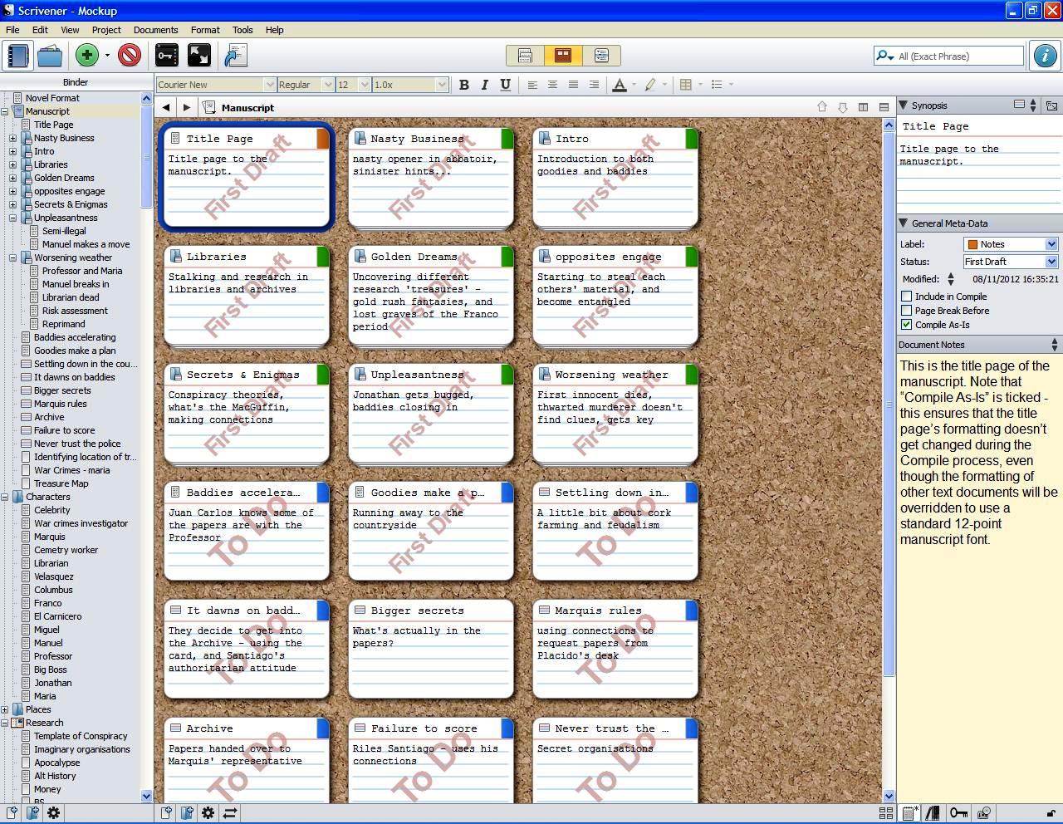Open font size dropdown showing 12
Viewport: 1063px width, 824px height.
(352, 85)
